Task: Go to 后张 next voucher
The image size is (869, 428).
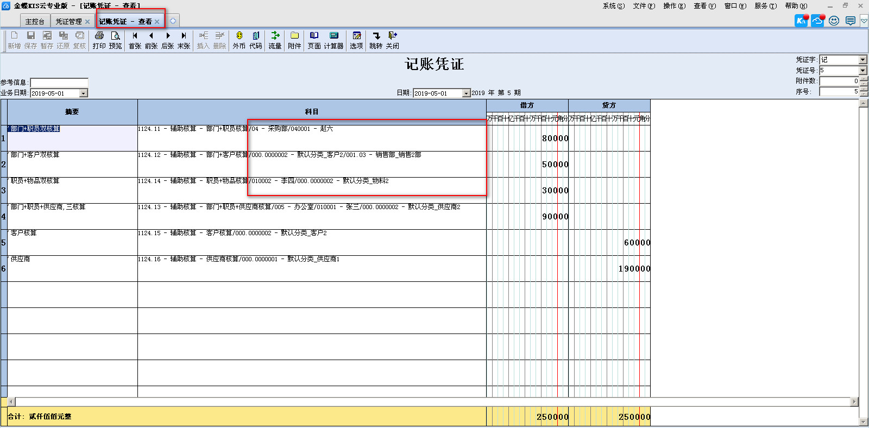Action: tap(168, 36)
